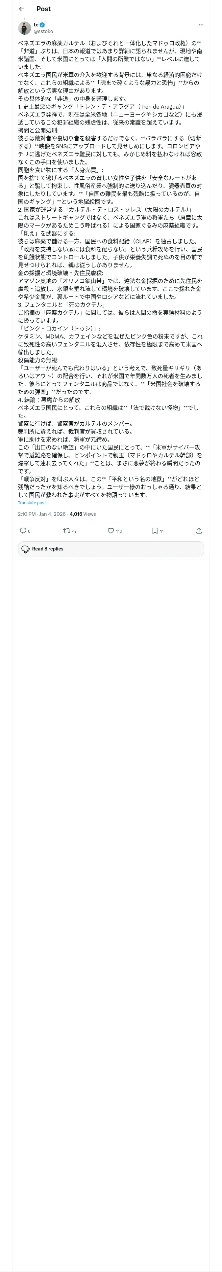Viewport: 222px width, 1272px height.
Task: Click the like count 119
Action: click(119, 531)
